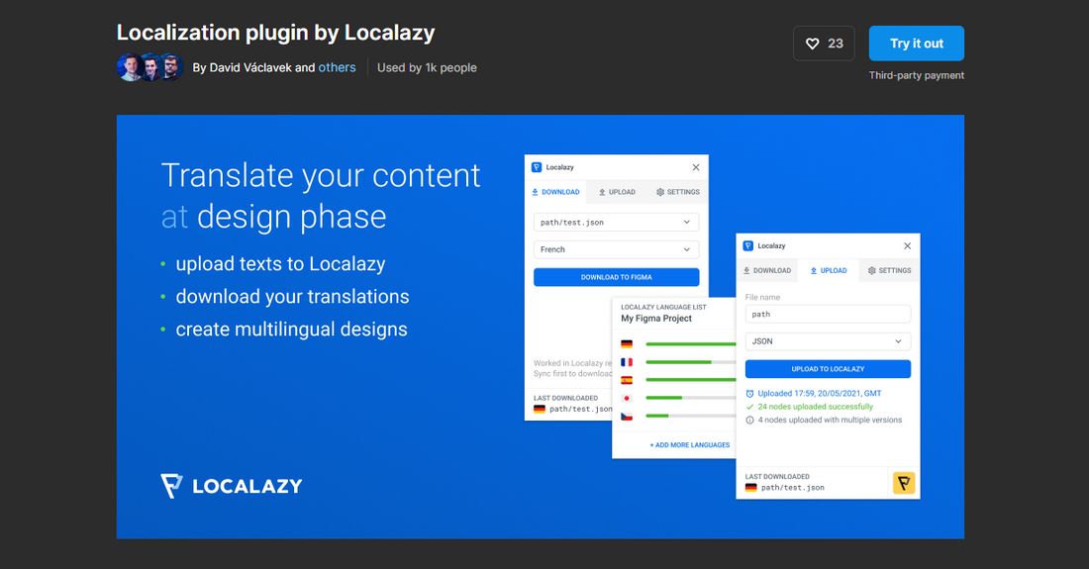Expand the French language dropdown
1089x569 pixels.
tap(616, 249)
